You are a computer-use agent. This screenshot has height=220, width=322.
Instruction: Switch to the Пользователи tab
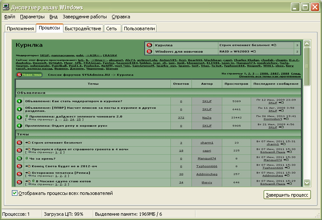click(139, 29)
